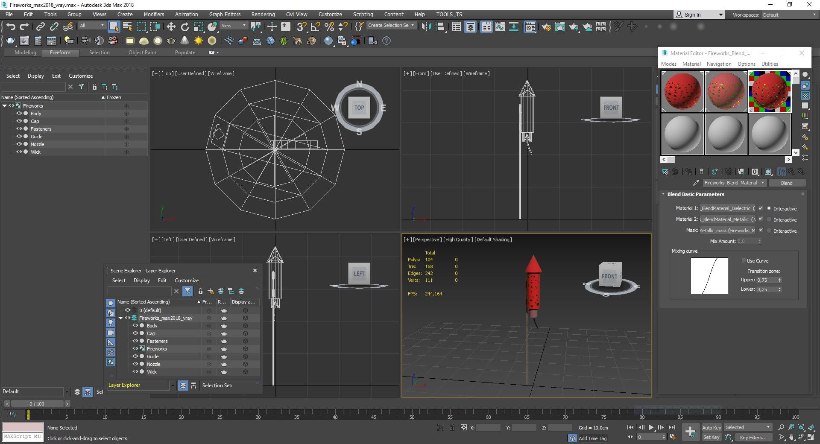Click the Play Animation button
820x444 pixels.
(x=651, y=427)
